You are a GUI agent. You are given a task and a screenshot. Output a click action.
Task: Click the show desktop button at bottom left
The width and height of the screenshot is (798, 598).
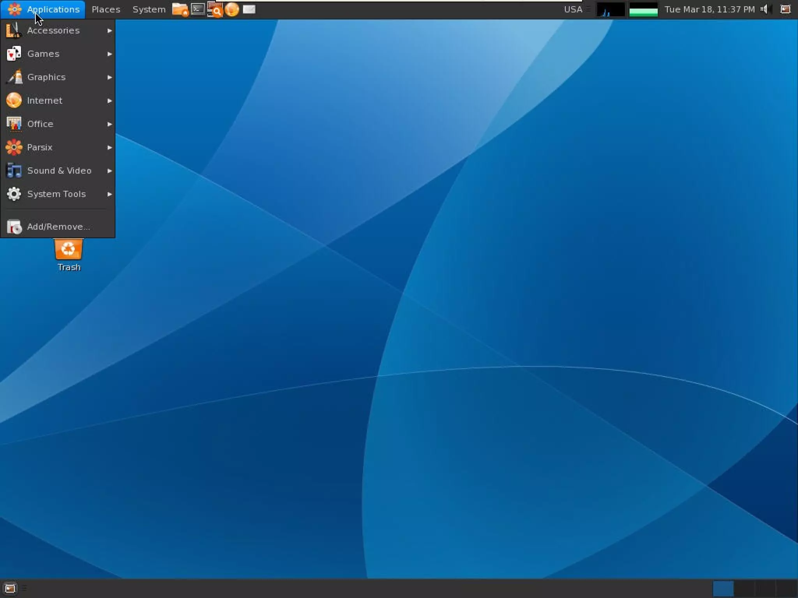pyautogui.click(x=10, y=588)
